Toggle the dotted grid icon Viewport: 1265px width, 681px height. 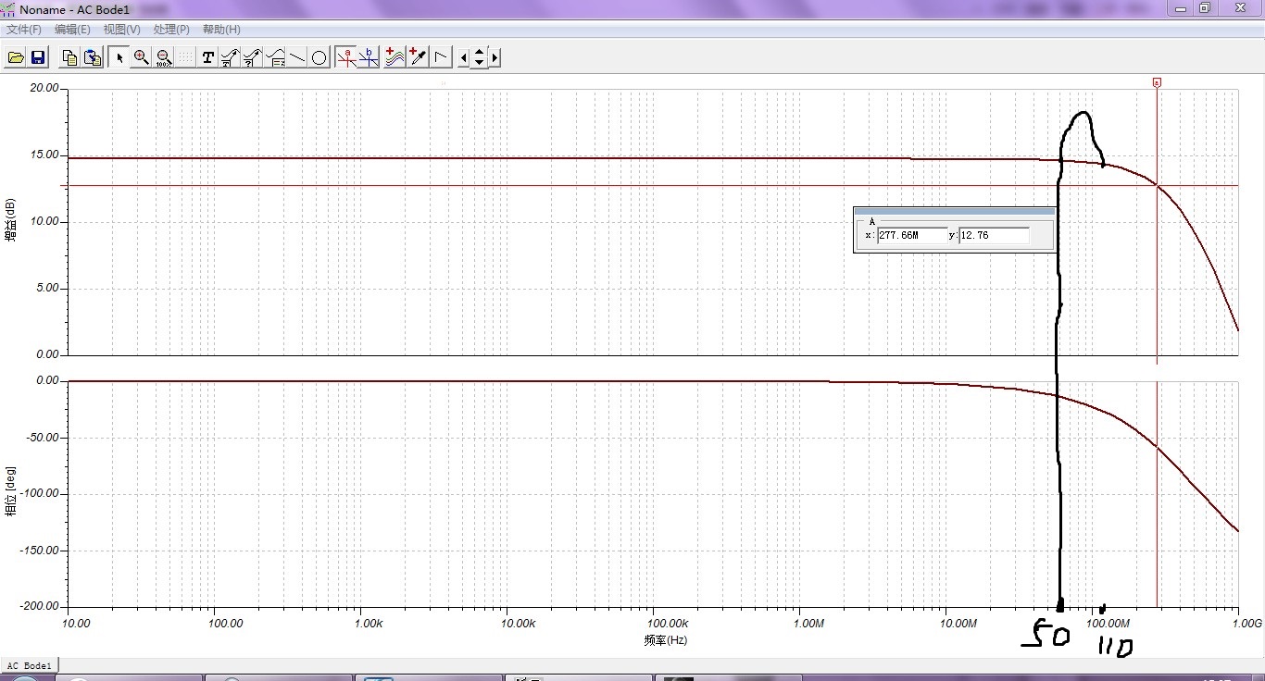coord(186,57)
